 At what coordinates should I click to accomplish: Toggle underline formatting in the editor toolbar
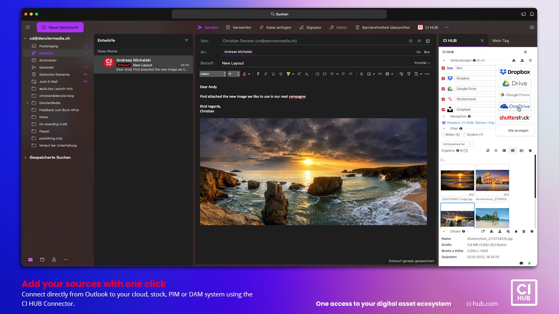point(273,74)
